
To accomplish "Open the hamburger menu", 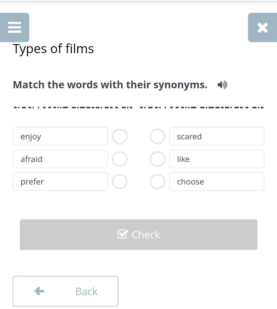I will 15,27.
